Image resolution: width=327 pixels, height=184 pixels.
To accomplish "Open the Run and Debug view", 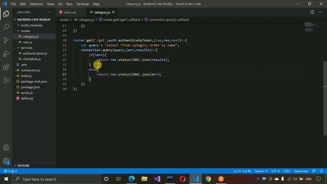I will (x=6, y=54).
